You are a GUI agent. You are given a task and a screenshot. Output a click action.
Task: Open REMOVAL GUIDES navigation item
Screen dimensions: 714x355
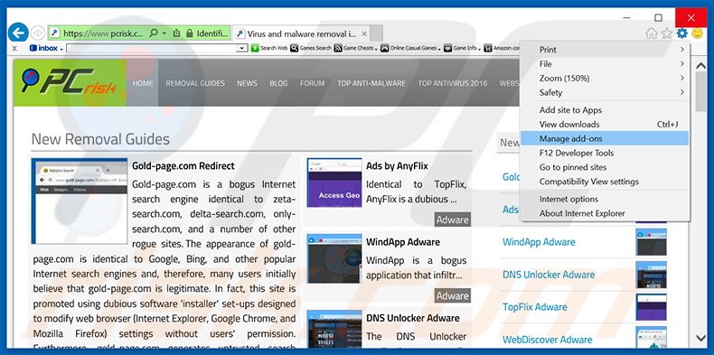(x=195, y=83)
